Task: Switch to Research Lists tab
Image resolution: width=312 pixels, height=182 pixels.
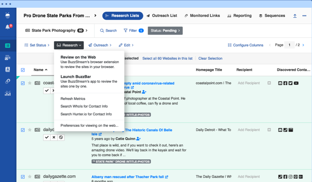Action: point(123,16)
